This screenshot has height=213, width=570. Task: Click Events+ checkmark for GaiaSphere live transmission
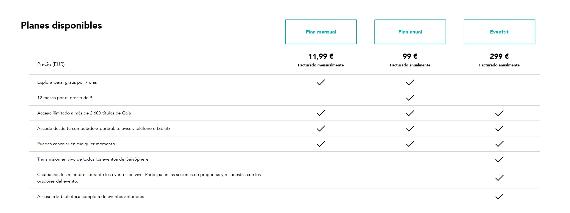click(499, 159)
